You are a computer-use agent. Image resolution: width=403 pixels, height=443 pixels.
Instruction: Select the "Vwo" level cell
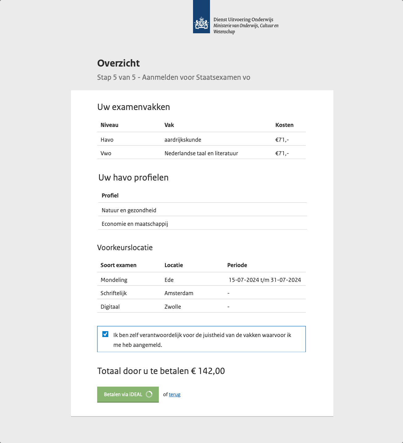106,153
